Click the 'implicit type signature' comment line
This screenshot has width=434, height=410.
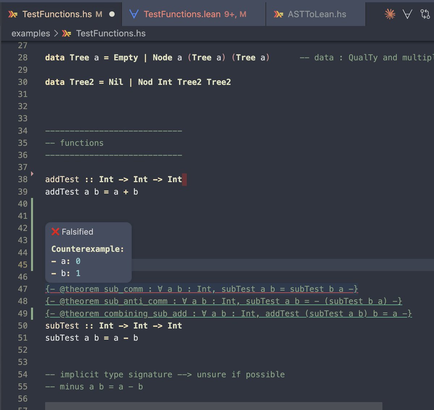point(165,375)
